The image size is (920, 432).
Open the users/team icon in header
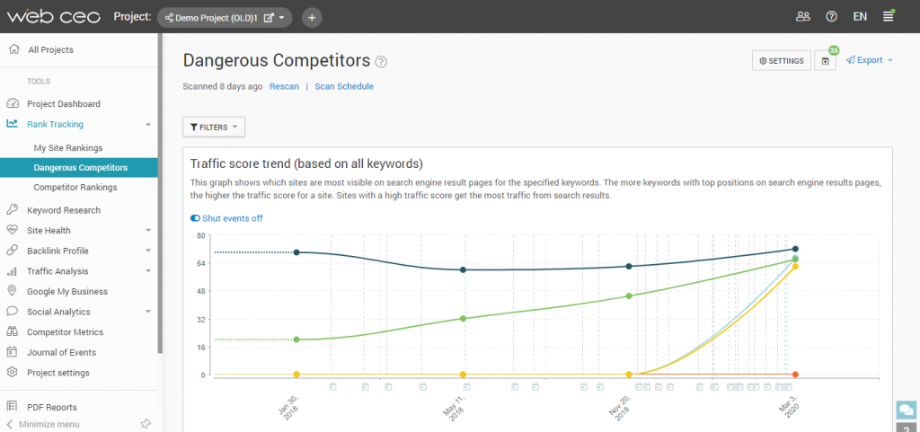coord(803,16)
